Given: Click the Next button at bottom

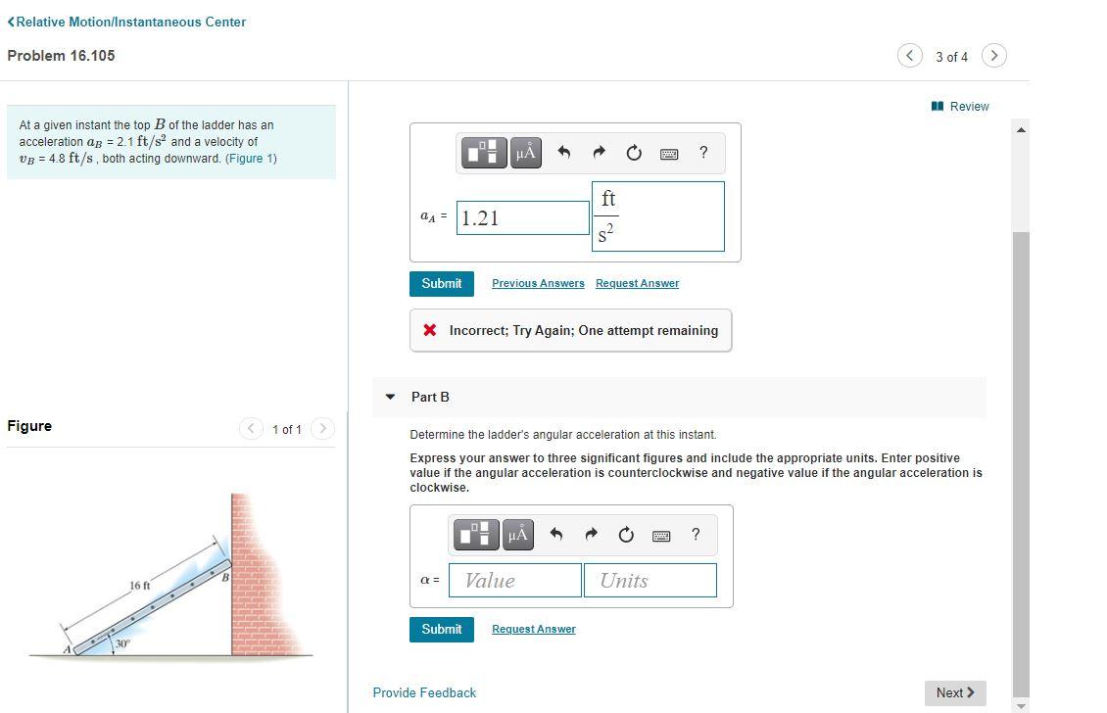Looking at the screenshot, I should click(954, 692).
